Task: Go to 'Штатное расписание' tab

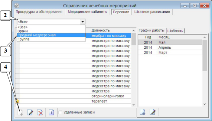Action: [x=152, y=12]
